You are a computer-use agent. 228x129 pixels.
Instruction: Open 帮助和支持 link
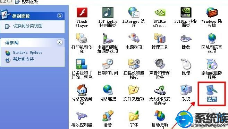(23, 59)
